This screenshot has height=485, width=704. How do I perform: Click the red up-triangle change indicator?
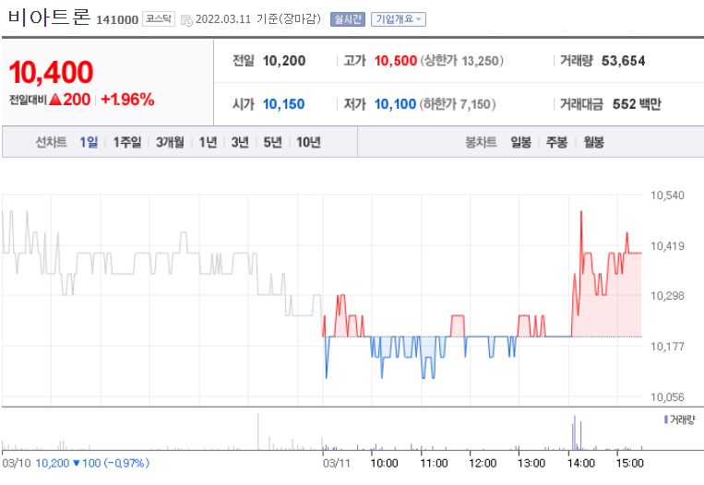pos(55,100)
